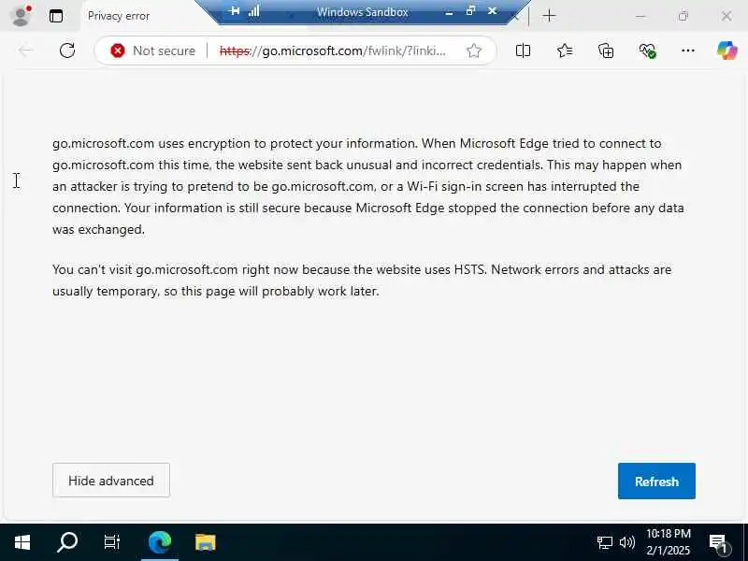
Task: Open the tab actions menu icon
Action: click(56, 16)
